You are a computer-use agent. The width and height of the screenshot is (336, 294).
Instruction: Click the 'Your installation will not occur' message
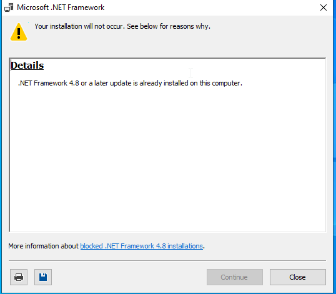[122, 26]
